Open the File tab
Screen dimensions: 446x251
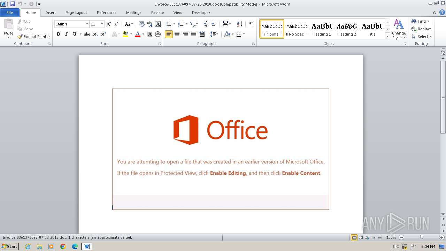(x=10, y=13)
